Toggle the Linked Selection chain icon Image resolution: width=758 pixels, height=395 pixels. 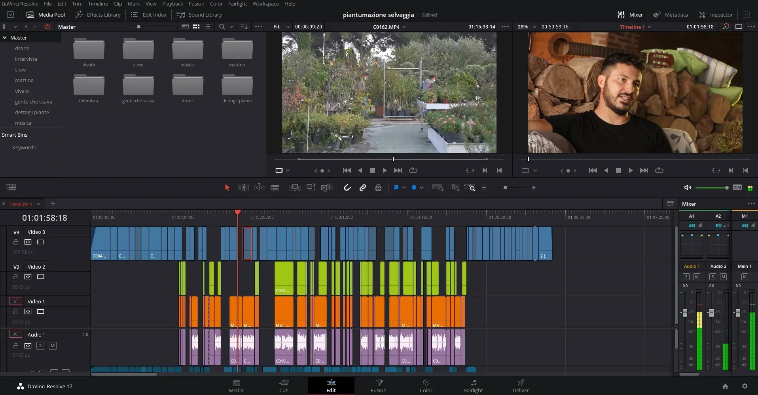(363, 188)
